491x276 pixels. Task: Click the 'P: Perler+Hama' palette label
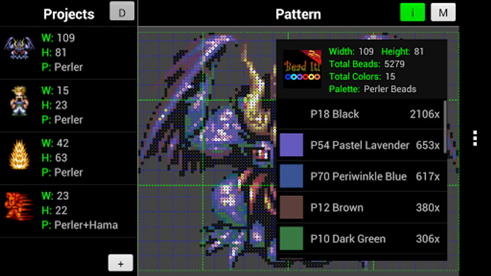pyautogui.click(x=80, y=225)
